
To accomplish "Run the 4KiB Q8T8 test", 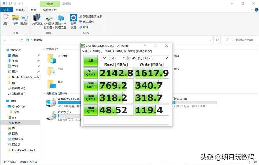I will click(91, 85).
